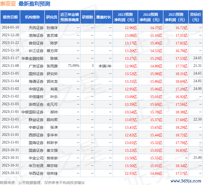Image resolution: width=203 pixels, height=185 pixels.
Task: Click the 2025预测净利润 column header
Action: [x=176, y=17]
